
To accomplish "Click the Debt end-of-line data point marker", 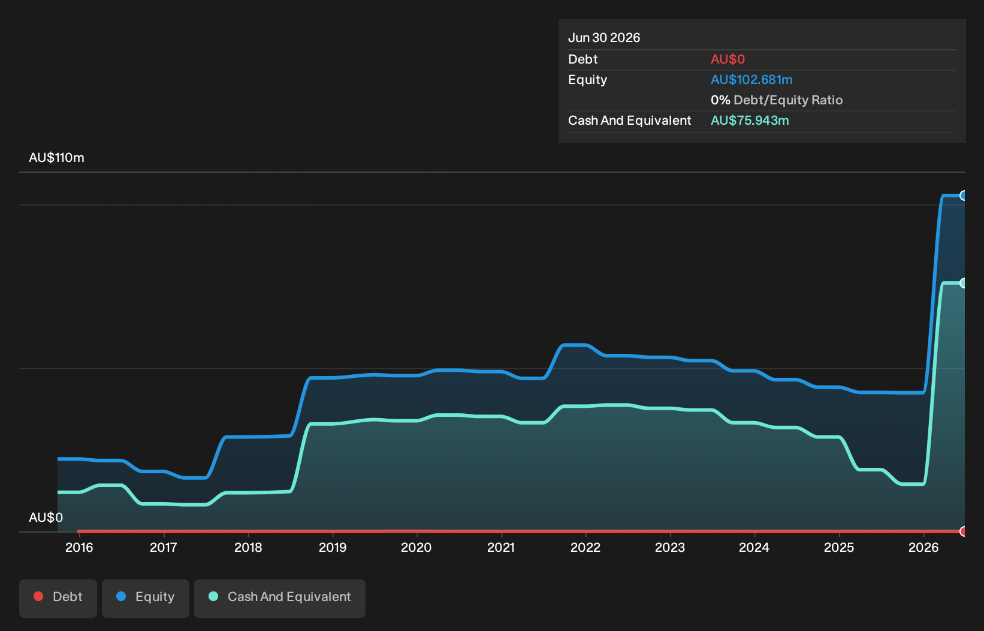I will (x=964, y=531).
